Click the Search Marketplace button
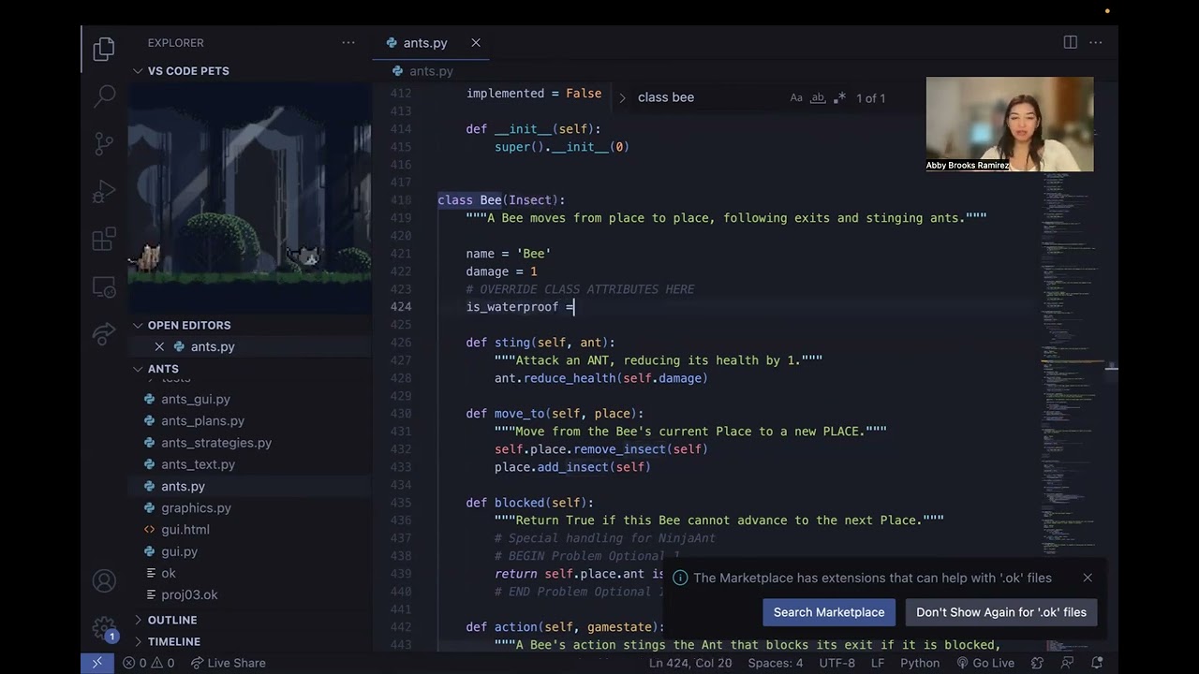The image size is (1199, 674). point(829,612)
